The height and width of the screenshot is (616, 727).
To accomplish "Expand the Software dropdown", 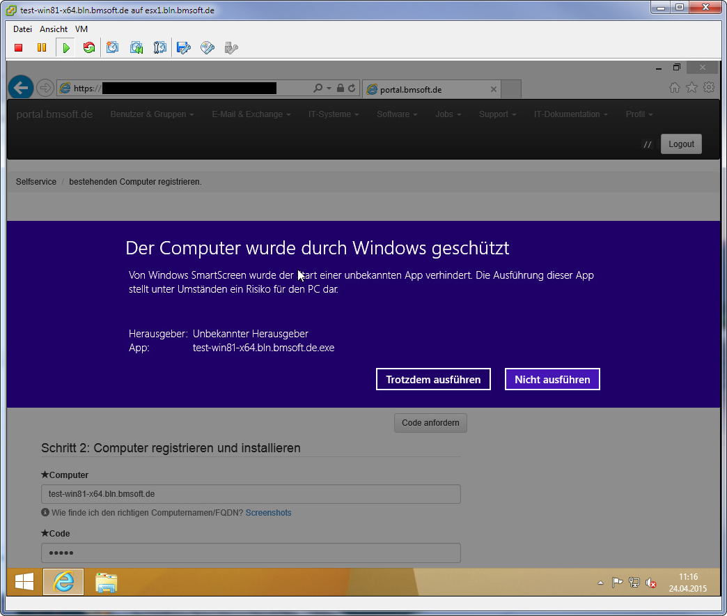I will 398,114.
